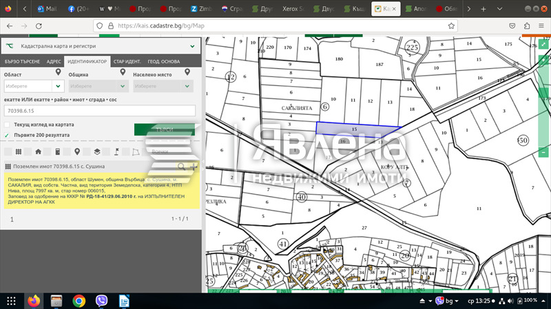551x309 pixels.
Task: Click the flag filter icon
Action: (x=116, y=151)
